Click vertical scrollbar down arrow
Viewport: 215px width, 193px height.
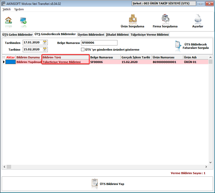tap(210, 163)
